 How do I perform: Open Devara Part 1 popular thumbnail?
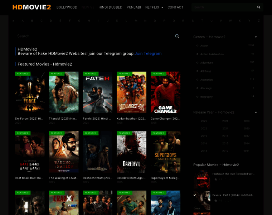pyautogui.click(x=202, y=201)
